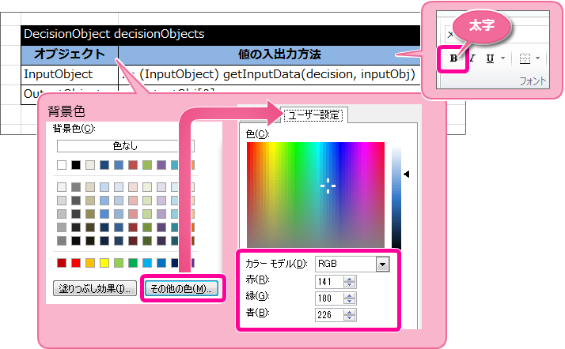Click the 赤(R) value field 141
This screenshot has height=349, width=565.
[x=329, y=282]
